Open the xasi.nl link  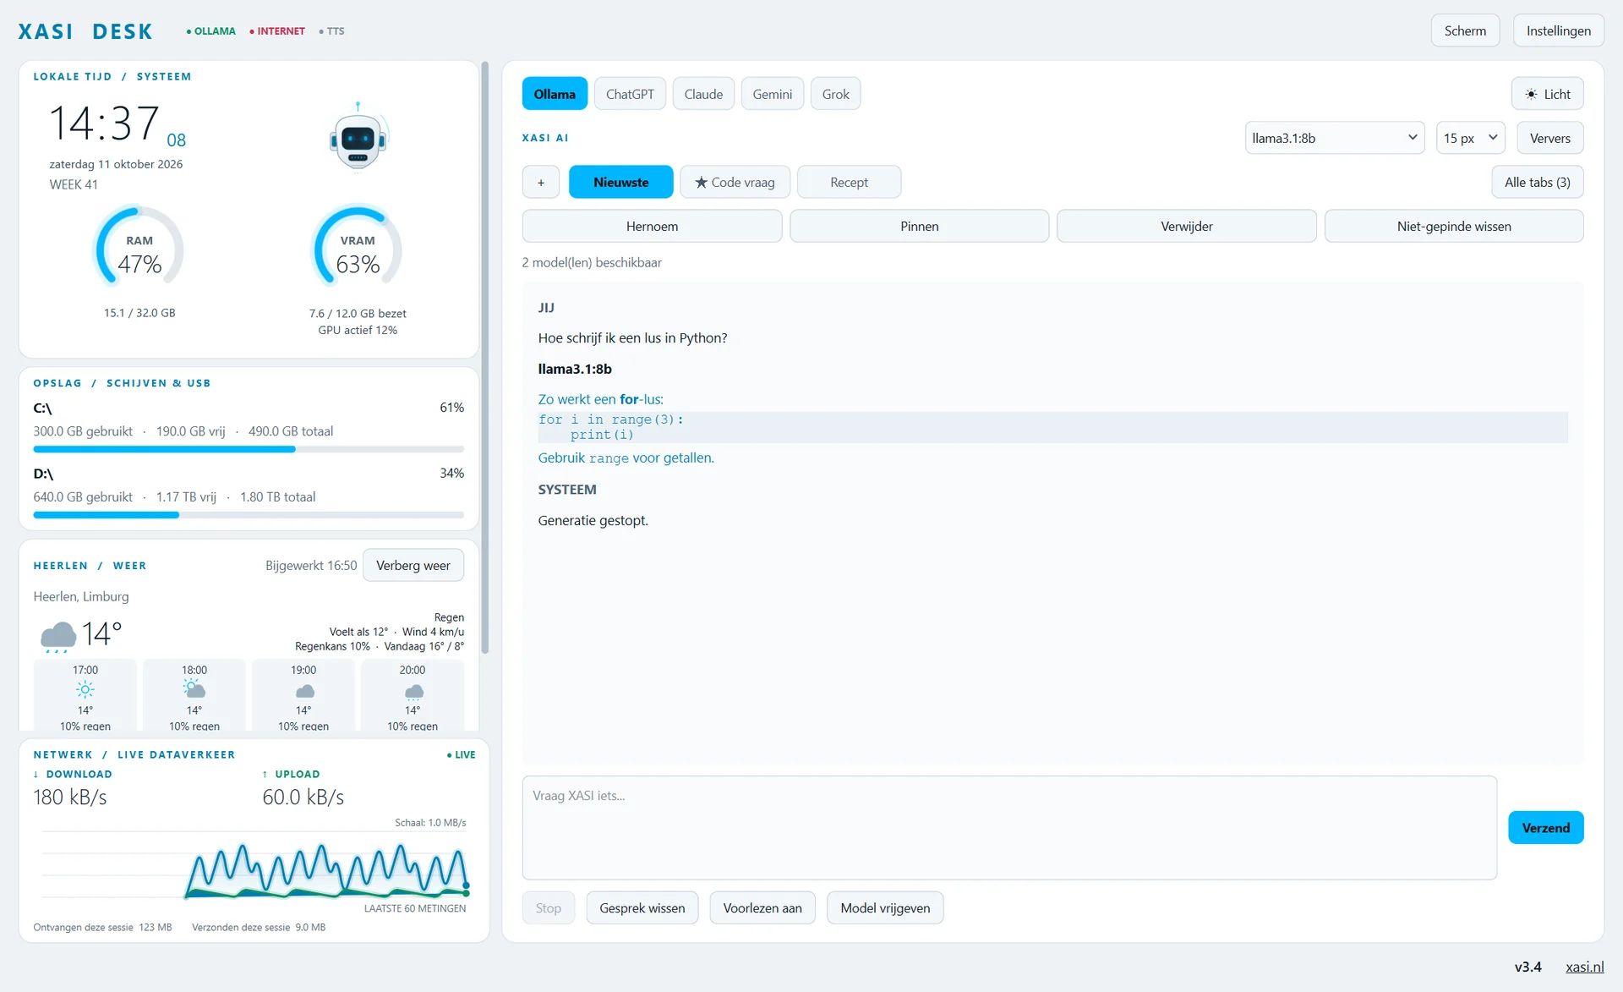point(1584,967)
